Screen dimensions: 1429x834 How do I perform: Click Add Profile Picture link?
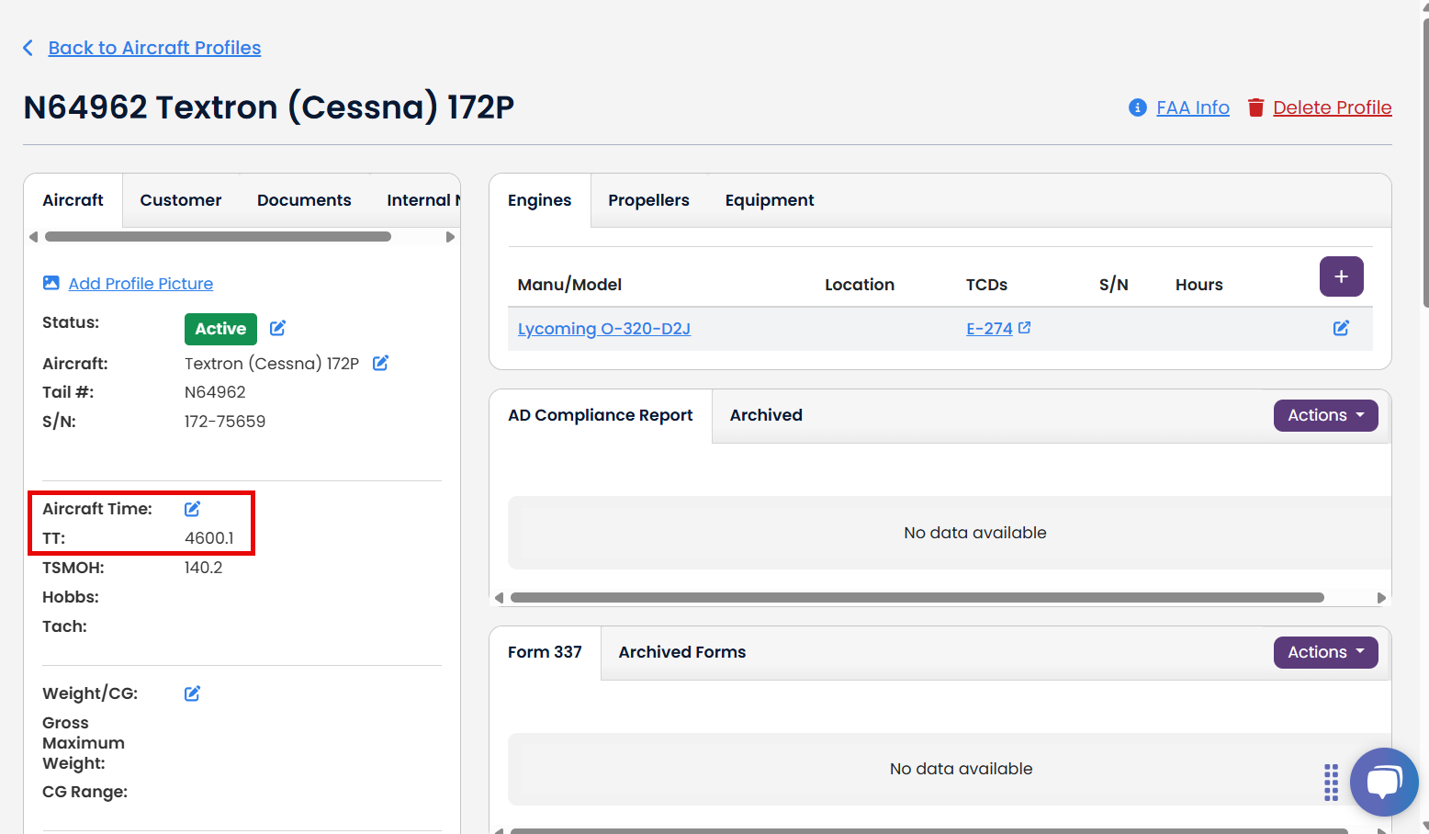141,284
